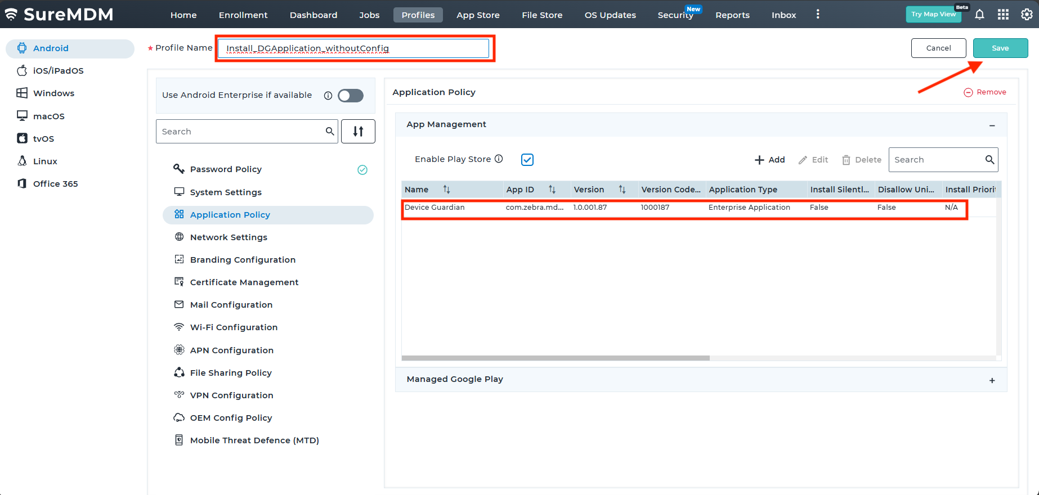Collapse the App Management section
The image size is (1039, 495).
point(992,125)
